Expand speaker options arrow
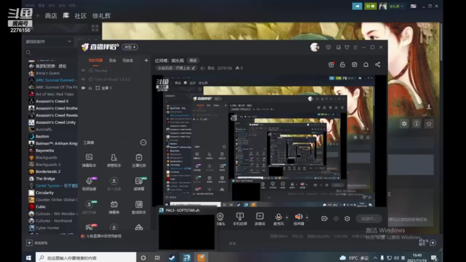This screenshot has width=466, height=262. (307, 217)
